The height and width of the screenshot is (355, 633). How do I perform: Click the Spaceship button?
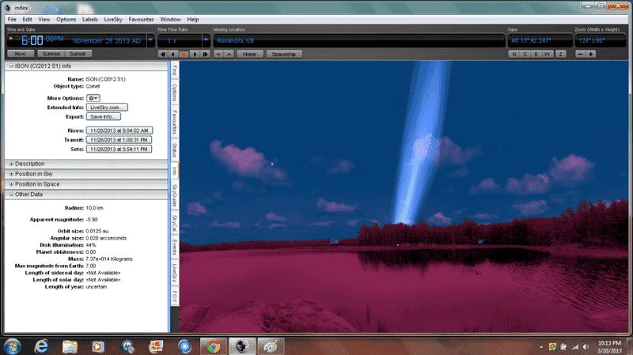(x=284, y=54)
